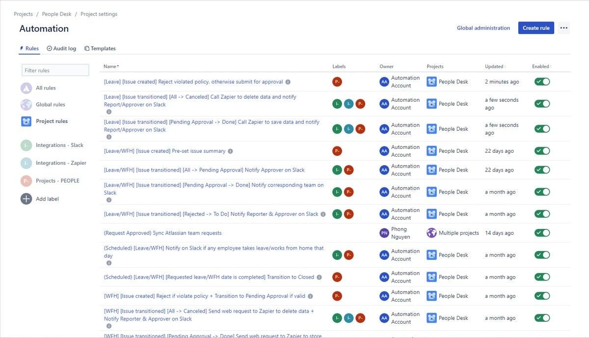Viewport: 589px width, 338px height.
Task: Open WFH Reject if violate policy rule
Action: point(205,296)
